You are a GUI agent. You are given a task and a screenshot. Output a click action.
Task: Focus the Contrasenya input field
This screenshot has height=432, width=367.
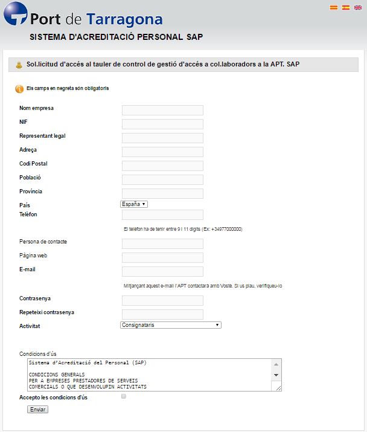(x=162, y=300)
